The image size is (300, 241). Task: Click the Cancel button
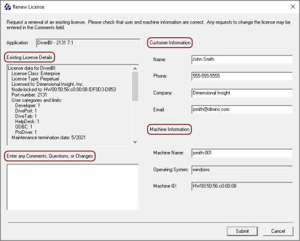tap(278, 231)
